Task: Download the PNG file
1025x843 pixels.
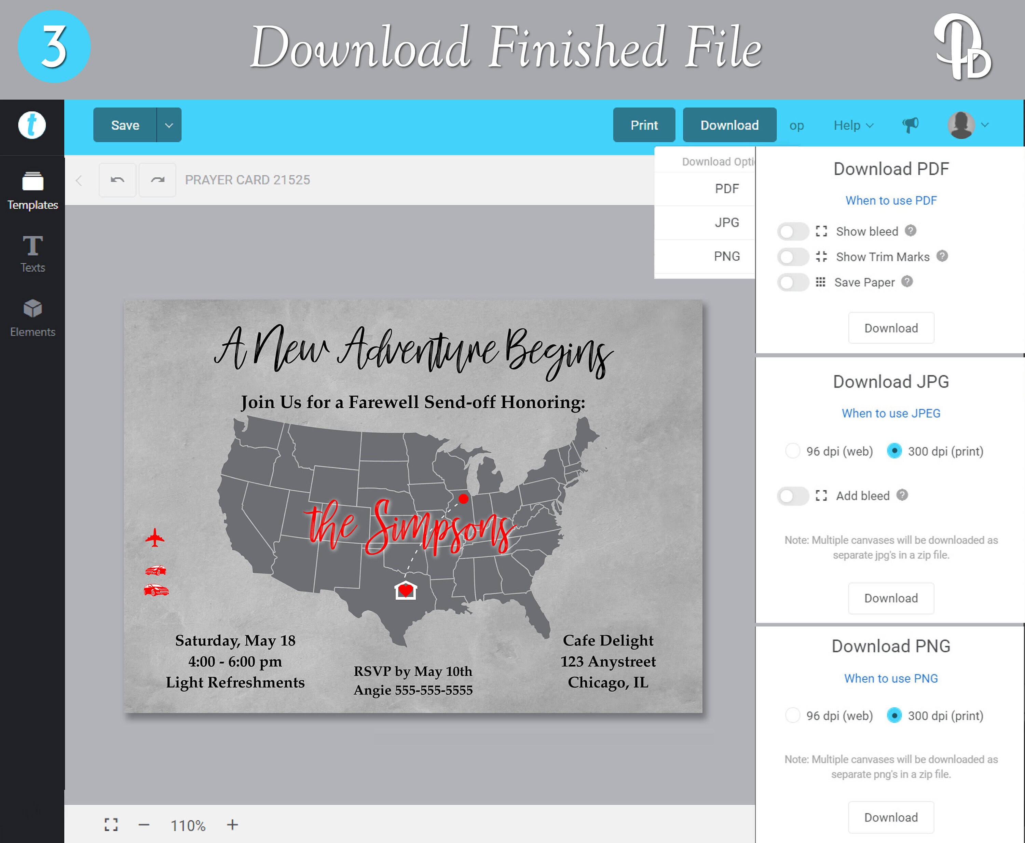Action: click(891, 817)
